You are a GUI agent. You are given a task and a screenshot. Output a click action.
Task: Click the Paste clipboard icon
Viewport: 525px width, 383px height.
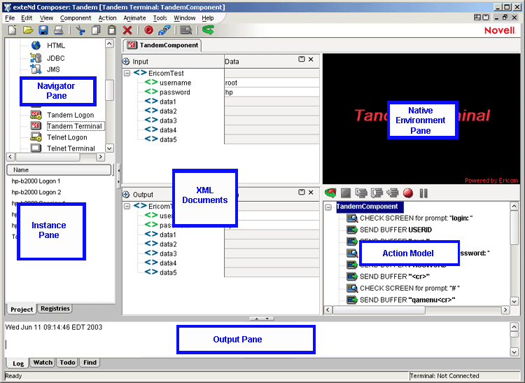point(111,30)
